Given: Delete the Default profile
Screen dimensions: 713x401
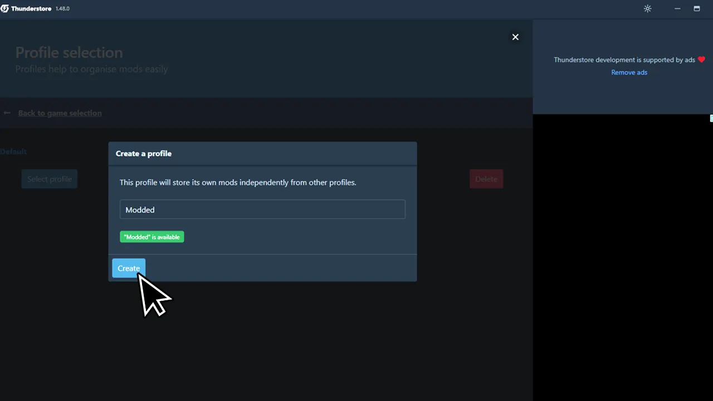Looking at the screenshot, I should tap(486, 179).
